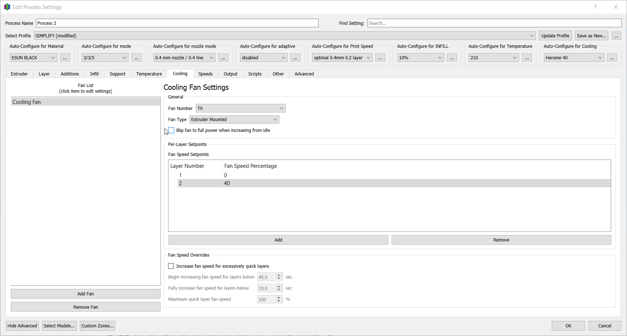Viewport: 627px width, 336px height.
Task: Switch to the Output tab
Action: point(230,74)
